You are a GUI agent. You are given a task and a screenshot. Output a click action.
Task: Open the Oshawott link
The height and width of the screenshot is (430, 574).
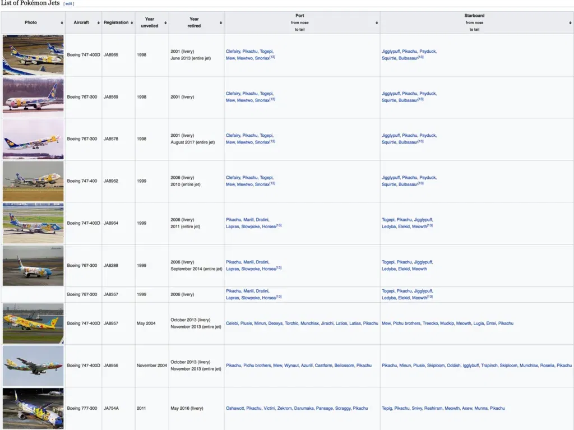[235, 408]
